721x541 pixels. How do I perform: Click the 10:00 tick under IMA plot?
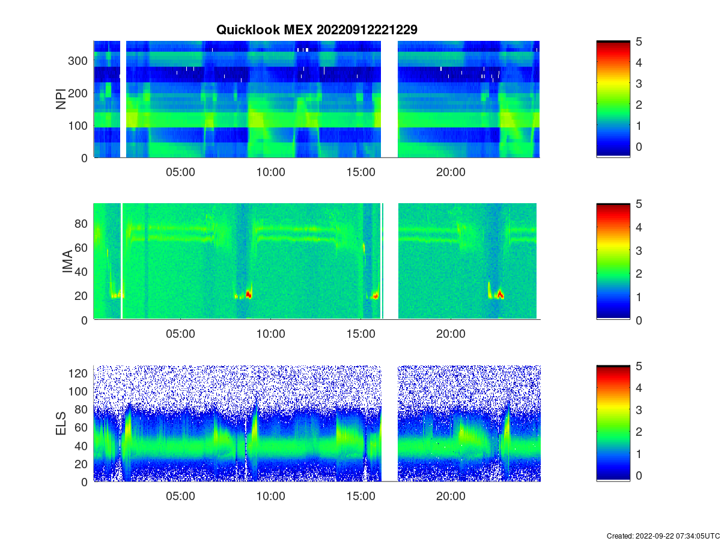270,334
